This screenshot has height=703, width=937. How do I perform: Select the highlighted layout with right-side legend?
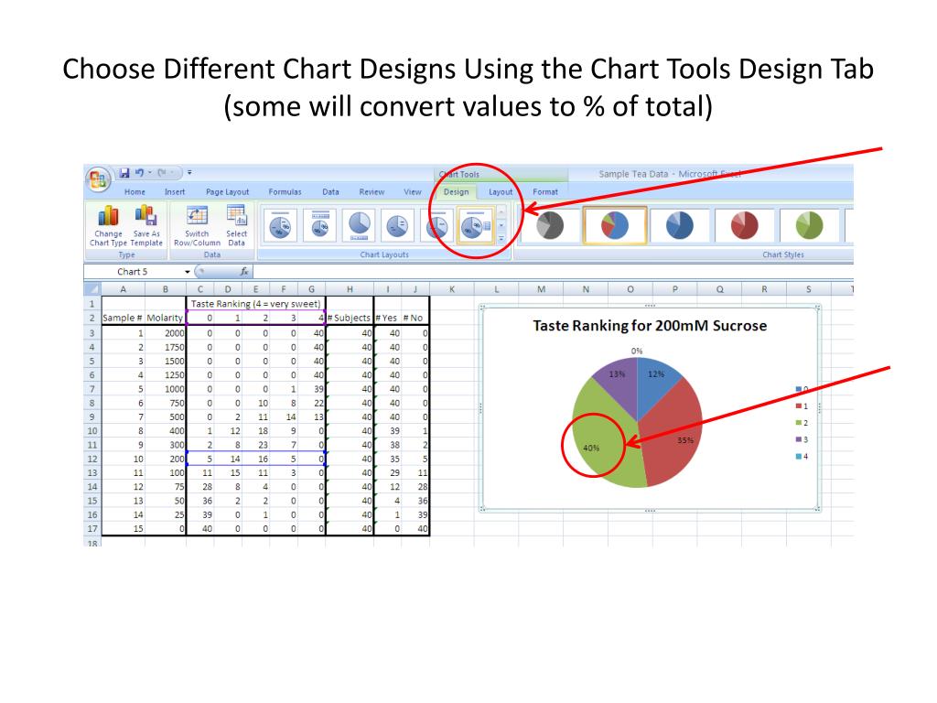(x=476, y=225)
